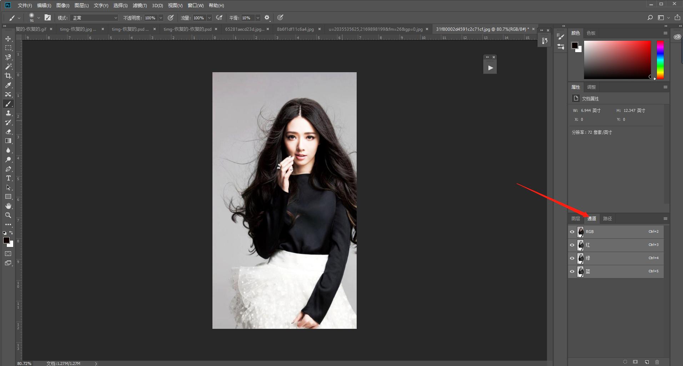Click the vertical hue spectrum slider
The height and width of the screenshot is (366, 683).
click(x=660, y=60)
